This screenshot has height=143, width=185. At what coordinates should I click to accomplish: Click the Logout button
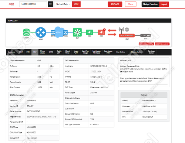(164, 4)
